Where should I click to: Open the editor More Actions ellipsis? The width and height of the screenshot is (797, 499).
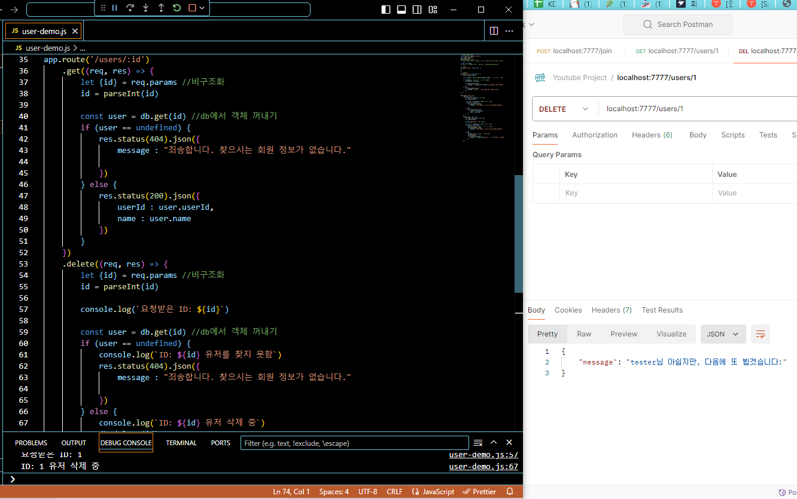[x=509, y=31]
